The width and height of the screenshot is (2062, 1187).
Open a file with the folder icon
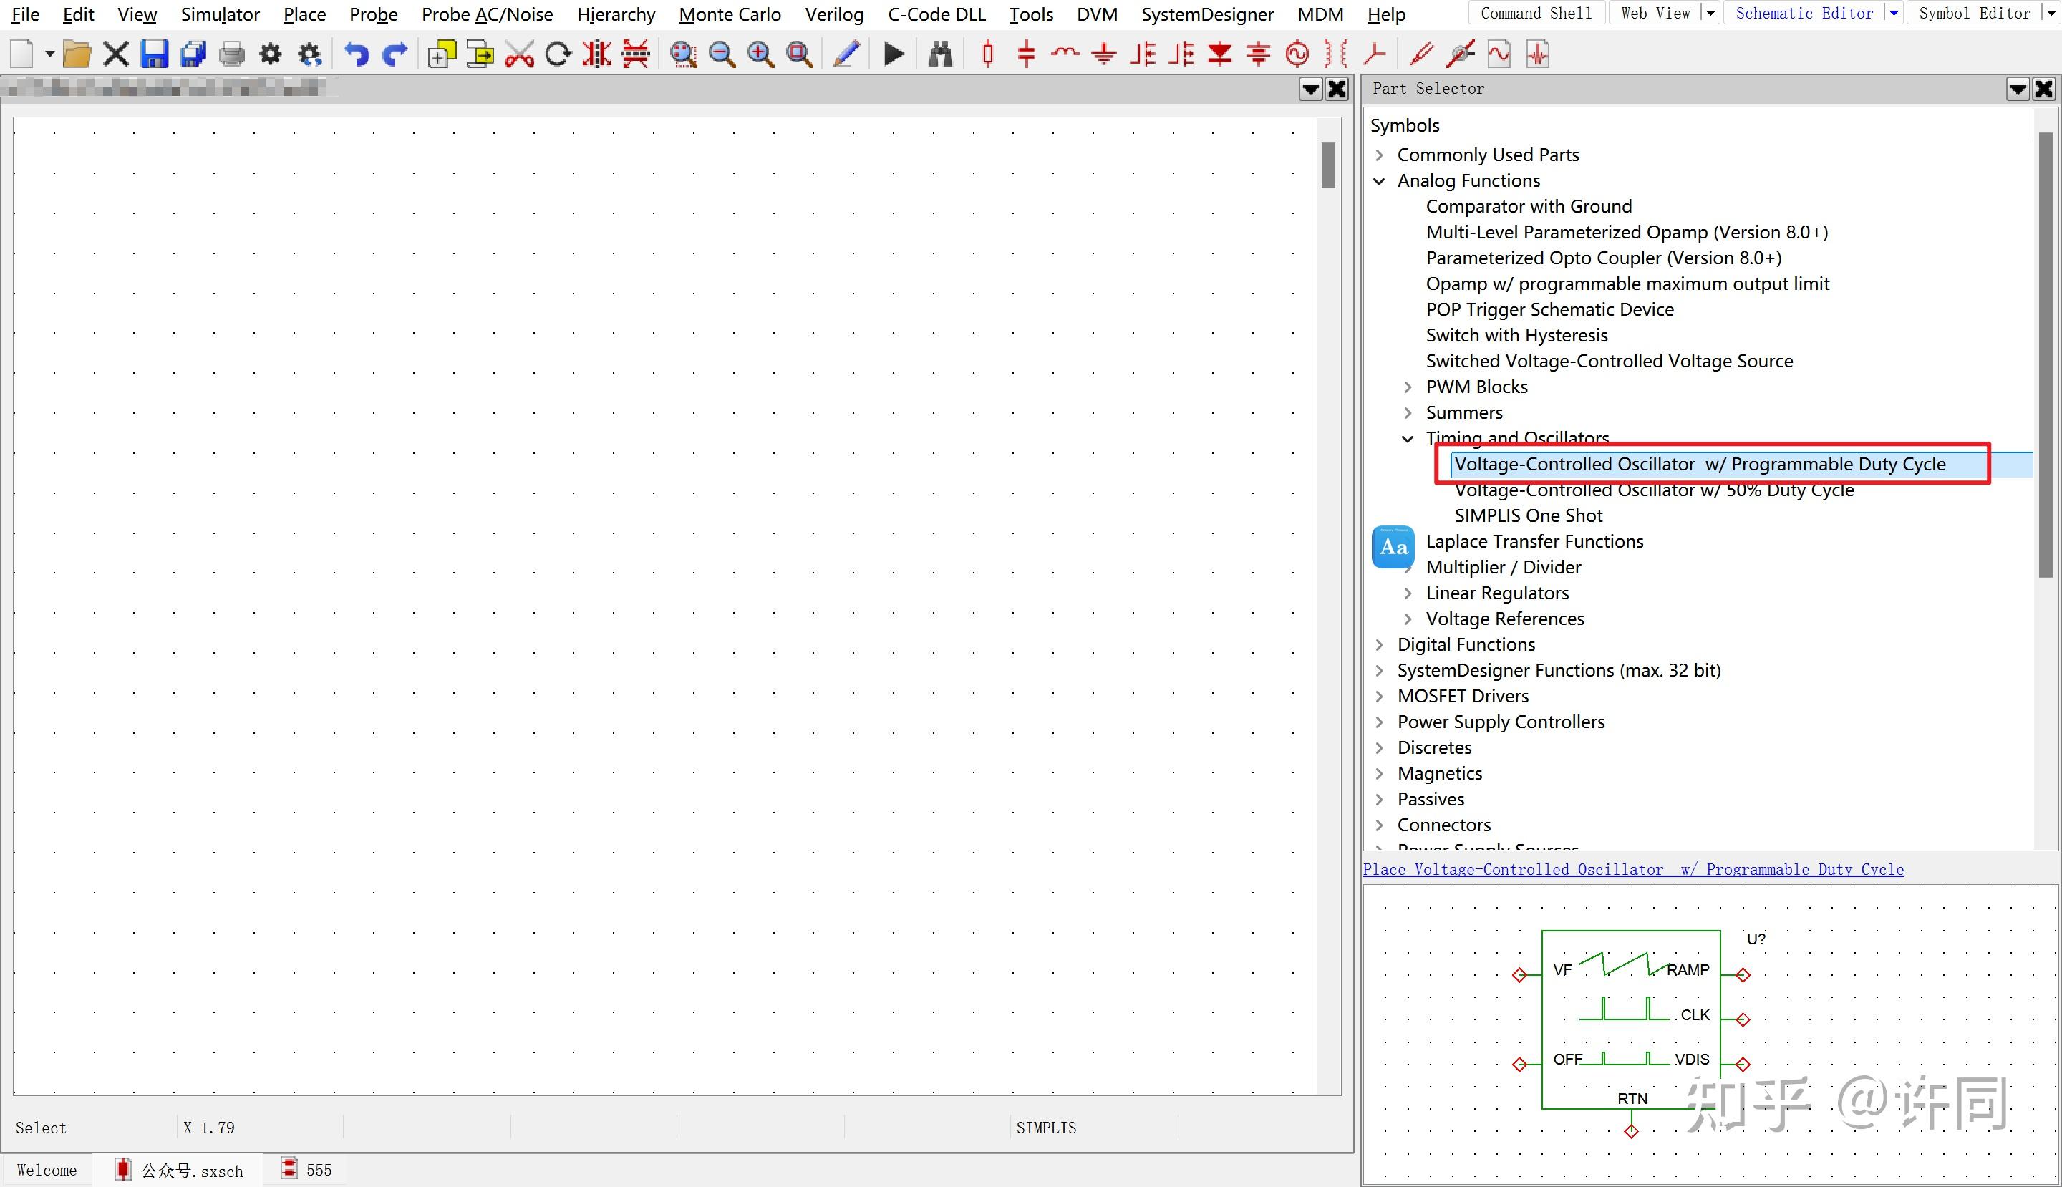point(77,54)
